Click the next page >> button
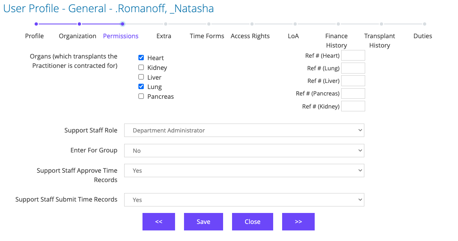This screenshot has height=241, width=458. pos(298,222)
